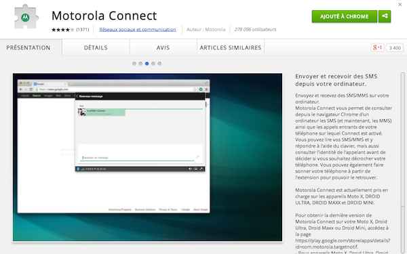Click the Auteur : Motorola text

pyautogui.click(x=206, y=30)
